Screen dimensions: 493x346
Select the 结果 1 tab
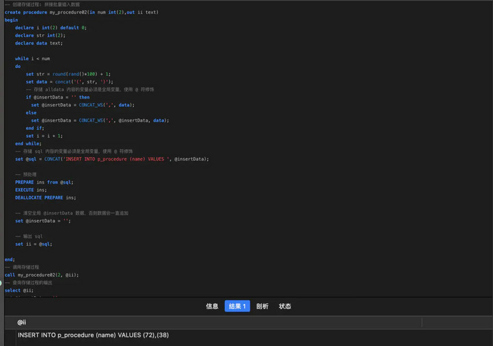tap(237, 306)
